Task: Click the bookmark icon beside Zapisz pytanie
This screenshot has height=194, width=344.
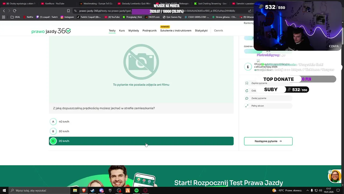Action: [x=247, y=83]
